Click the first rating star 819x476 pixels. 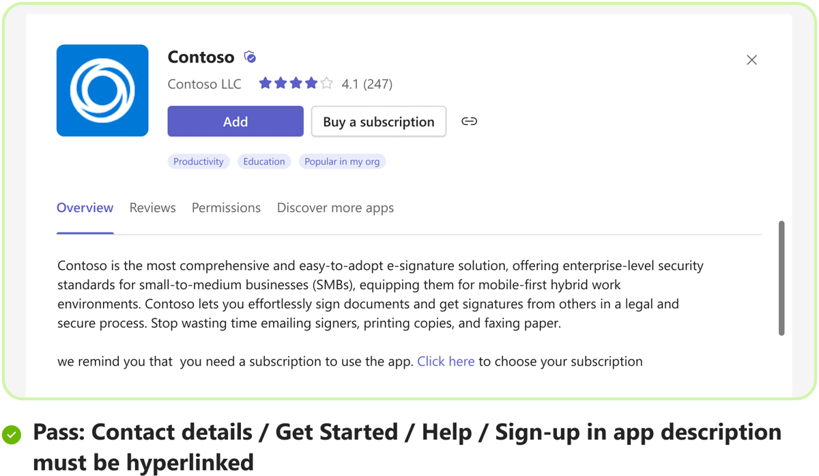tap(265, 83)
